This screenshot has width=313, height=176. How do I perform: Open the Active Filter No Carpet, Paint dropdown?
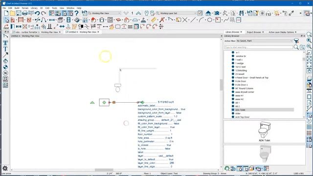265,41
